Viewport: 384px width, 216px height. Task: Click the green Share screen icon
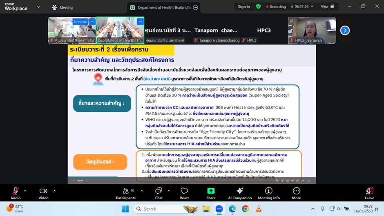tap(211, 191)
